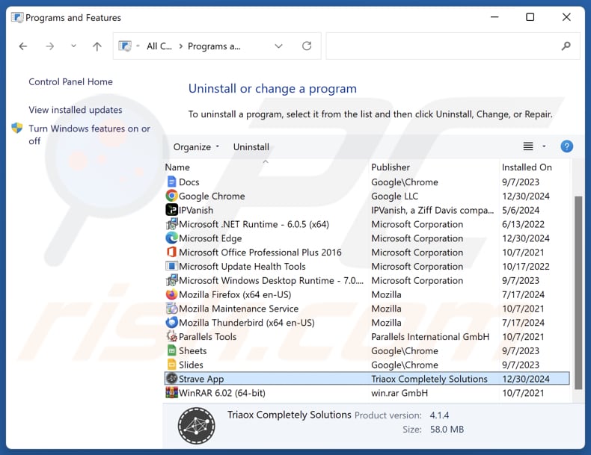Refresh the Programs and Features list
Screen dimensions: 591x455
(307, 46)
